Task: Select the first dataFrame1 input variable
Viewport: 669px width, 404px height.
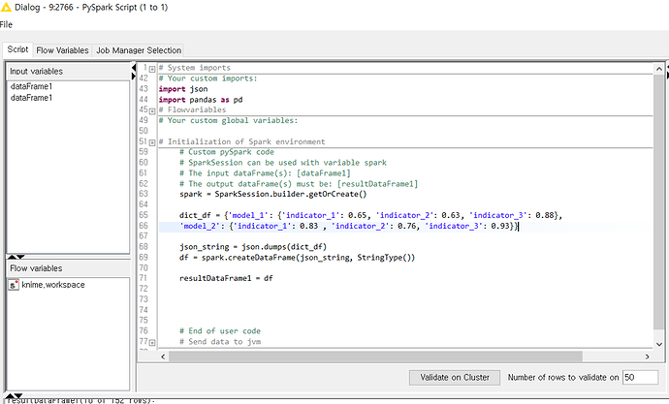Action: tap(32, 86)
